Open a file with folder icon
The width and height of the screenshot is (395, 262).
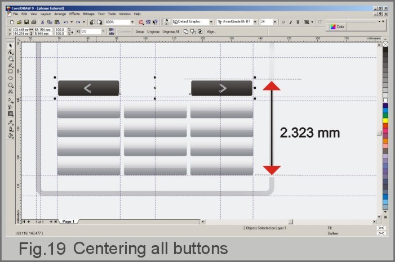click(x=19, y=22)
